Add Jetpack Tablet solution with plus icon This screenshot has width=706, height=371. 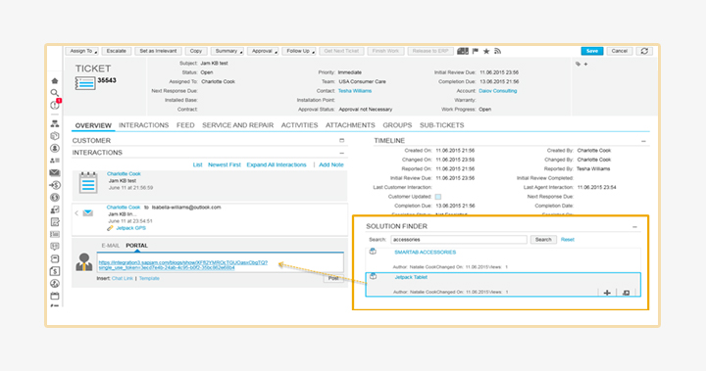[x=607, y=293]
